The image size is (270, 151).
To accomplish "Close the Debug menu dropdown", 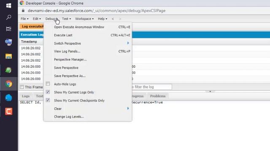I will tap(51, 19).
